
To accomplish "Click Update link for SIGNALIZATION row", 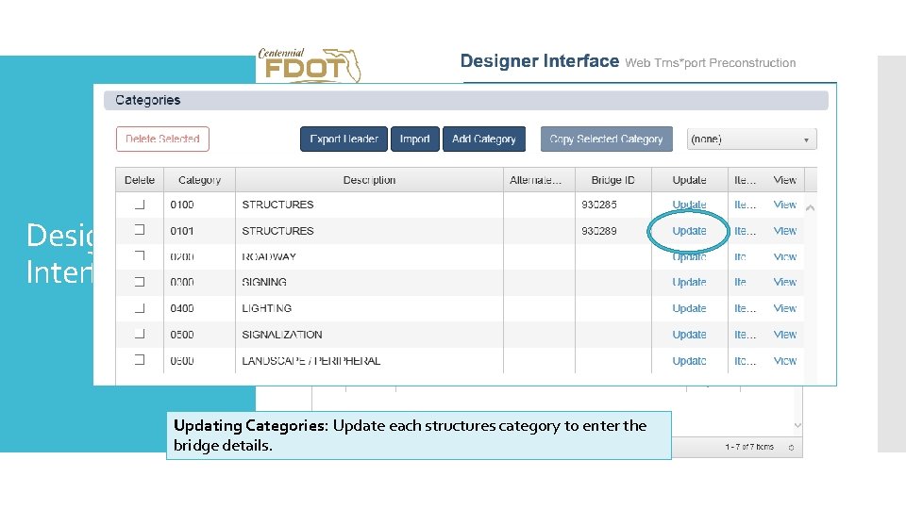I will click(x=689, y=334).
